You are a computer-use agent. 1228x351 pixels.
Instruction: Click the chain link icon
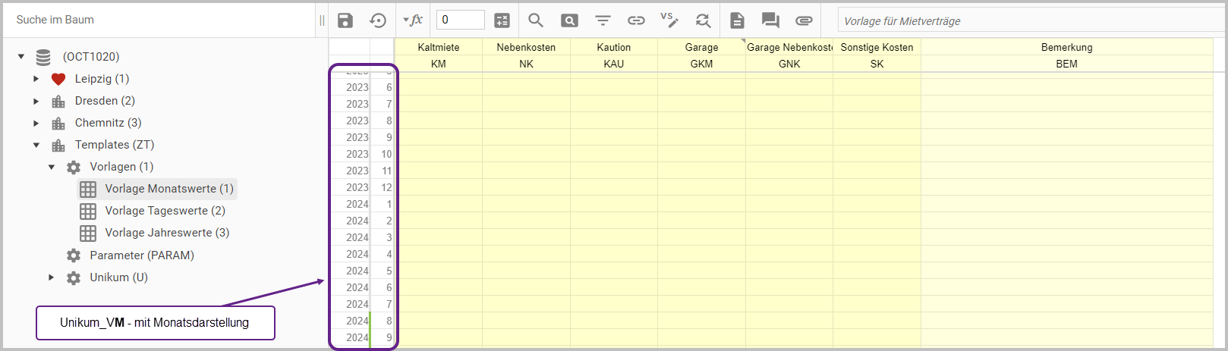tap(636, 20)
